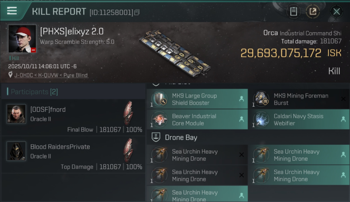This screenshot has width=350, height=202.
Task: Copy the kill report ID
Action: [x=137, y=12]
